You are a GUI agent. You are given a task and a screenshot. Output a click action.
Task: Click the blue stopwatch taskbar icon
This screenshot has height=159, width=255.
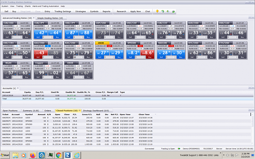tap(42, 155)
